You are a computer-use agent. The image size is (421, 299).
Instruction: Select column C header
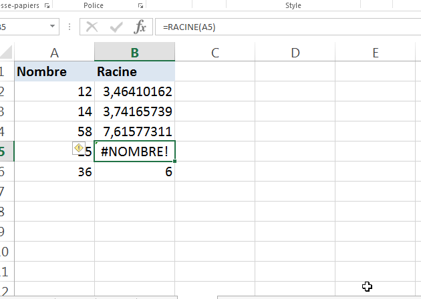click(215, 53)
